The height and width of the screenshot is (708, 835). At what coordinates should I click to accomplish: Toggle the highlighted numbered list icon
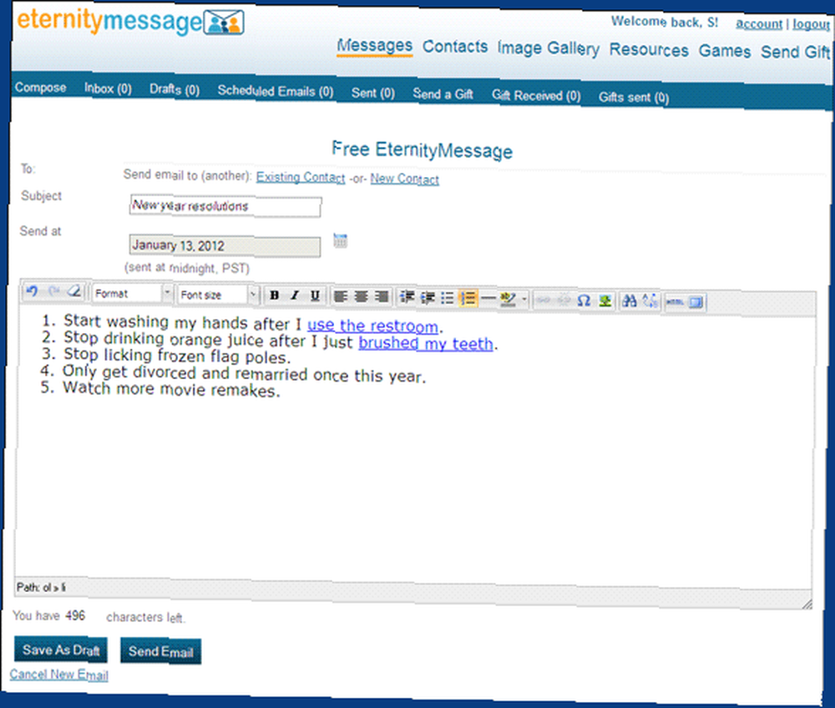468,298
